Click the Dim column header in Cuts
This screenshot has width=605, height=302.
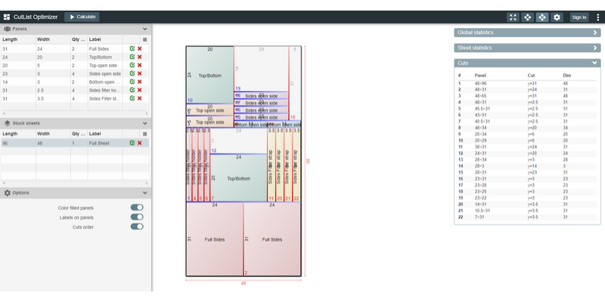[x=566, y=75]
